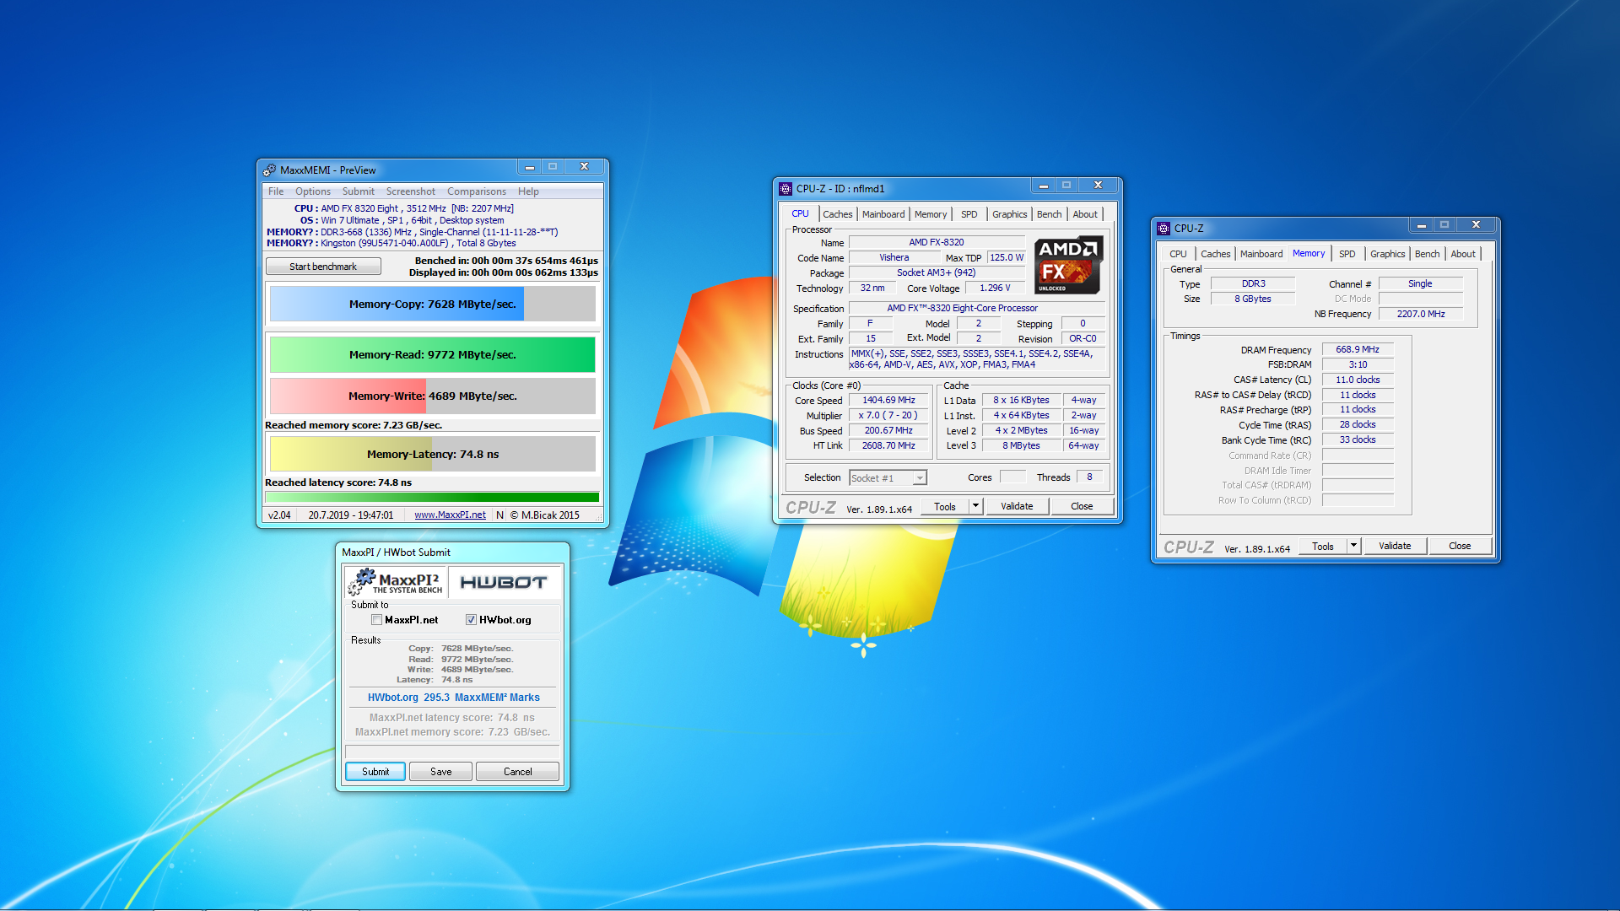Open Mainboard tab in right CPU-Z window
Image resolution: width=1620 pixels, height=911 pixels.
[x=1261, y=254]
